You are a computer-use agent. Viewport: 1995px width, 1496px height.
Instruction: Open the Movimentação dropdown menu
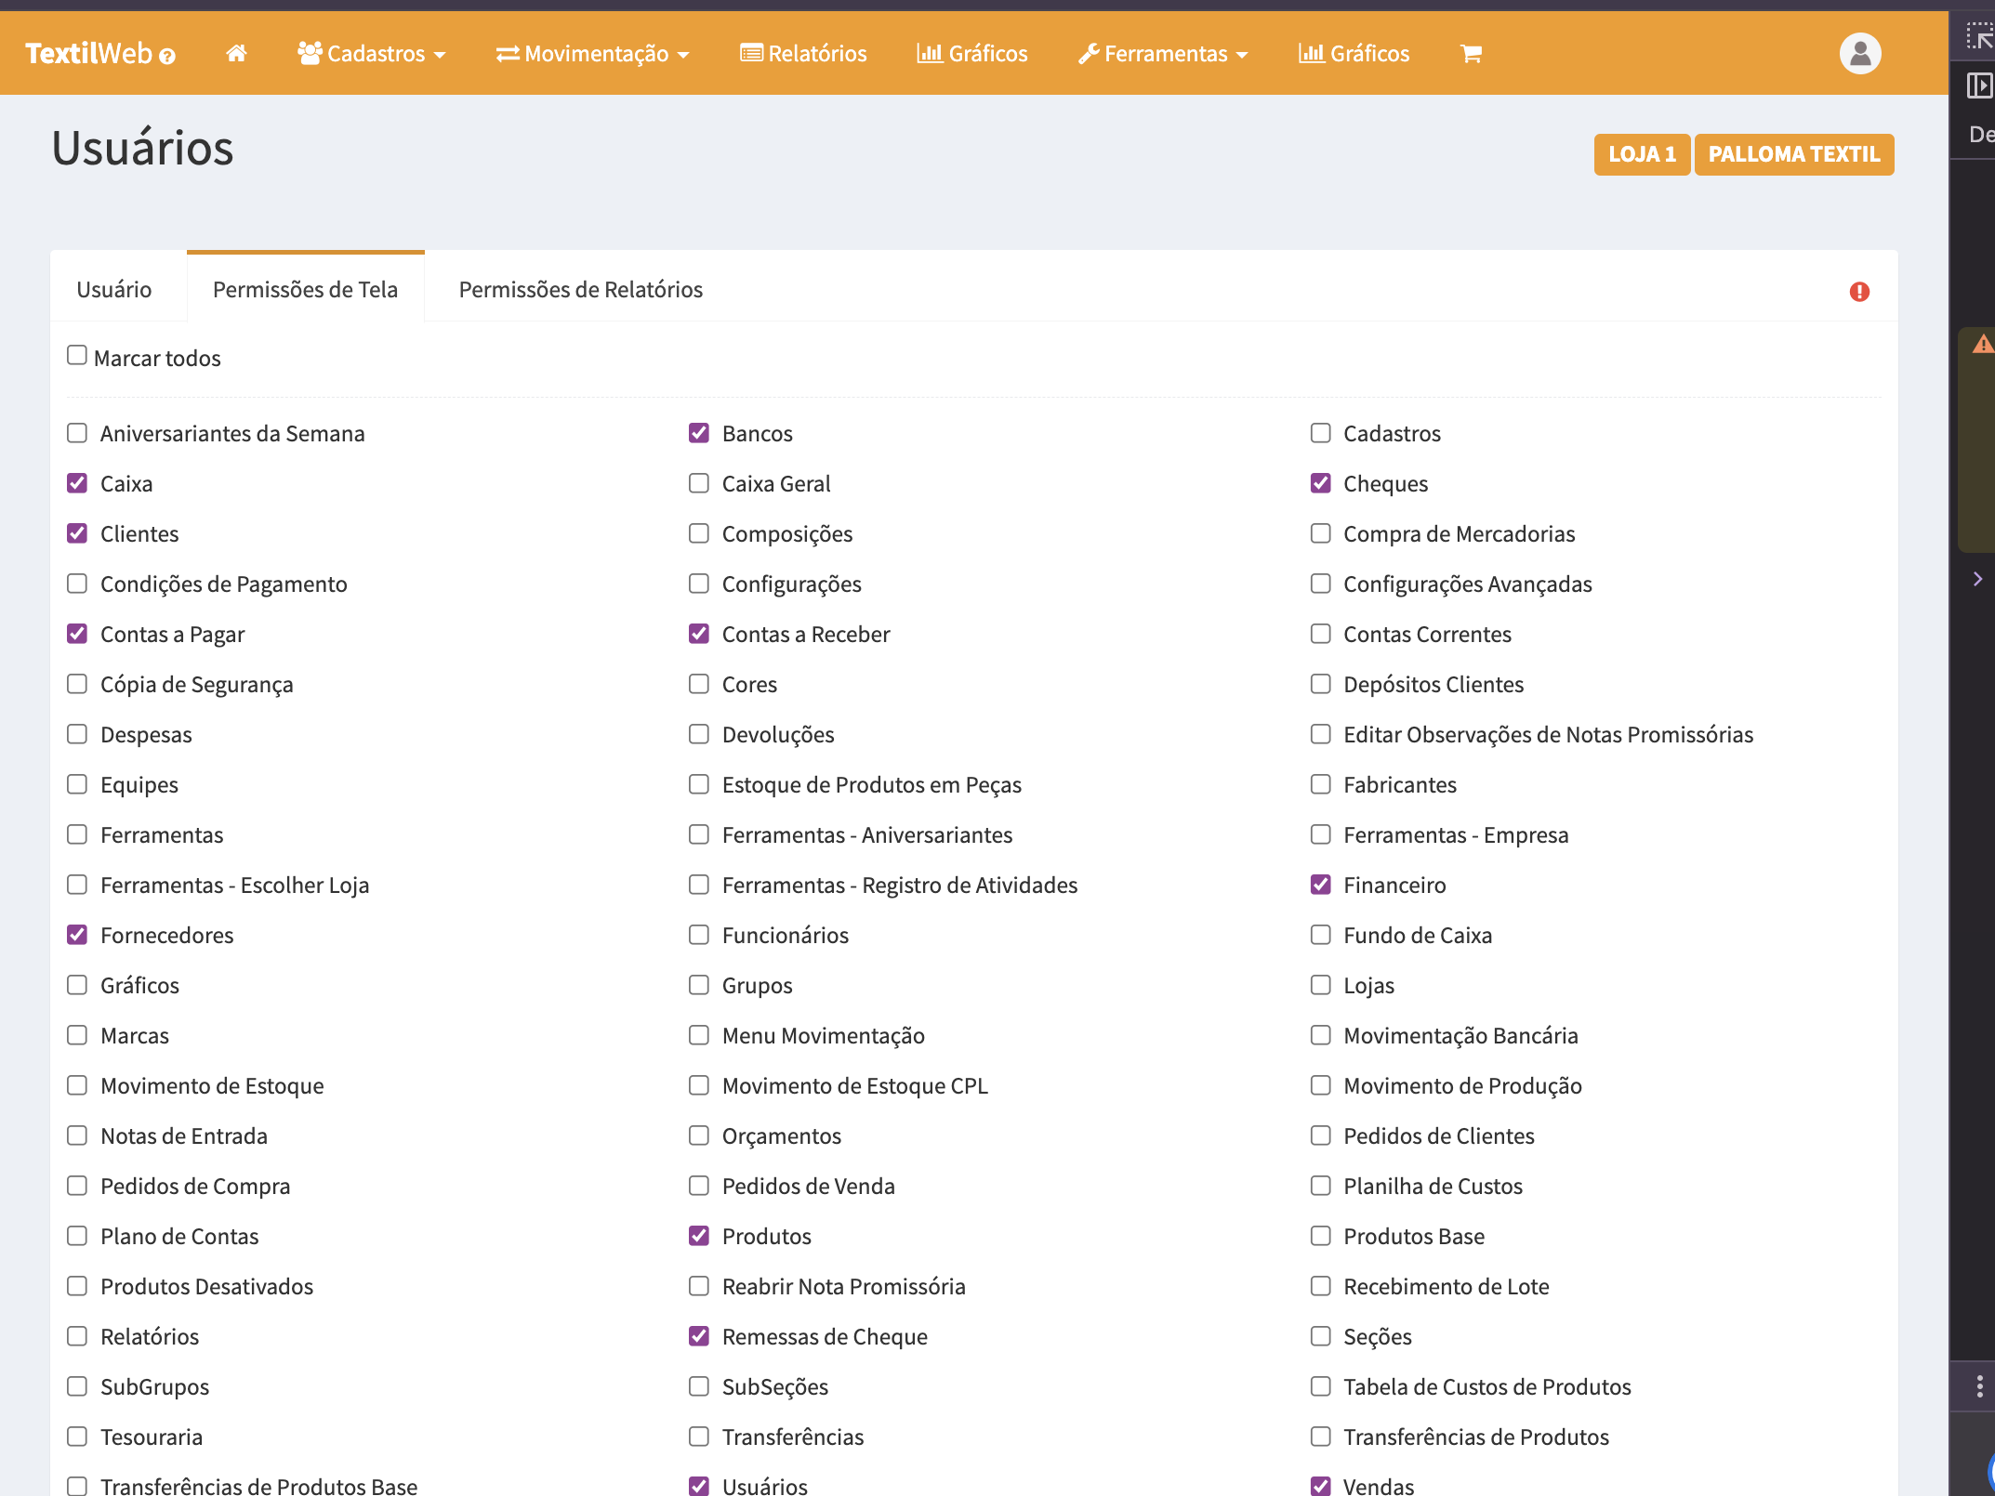click(x=593, y=54)
